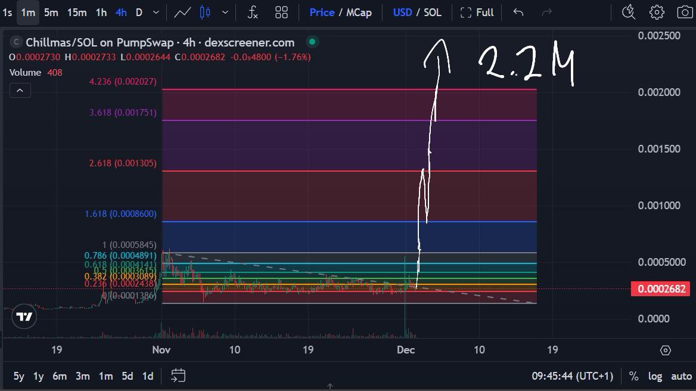This screenshot has height=391, width=696.
Task: Choose the 4h timeframe
Action: [x=121, y=13]
